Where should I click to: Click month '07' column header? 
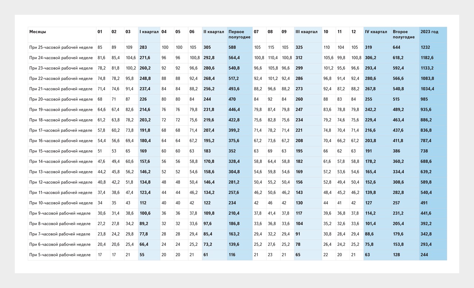point(256,32)
